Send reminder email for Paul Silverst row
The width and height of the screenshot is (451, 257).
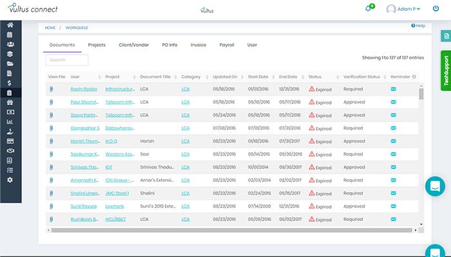pos(393,102)
